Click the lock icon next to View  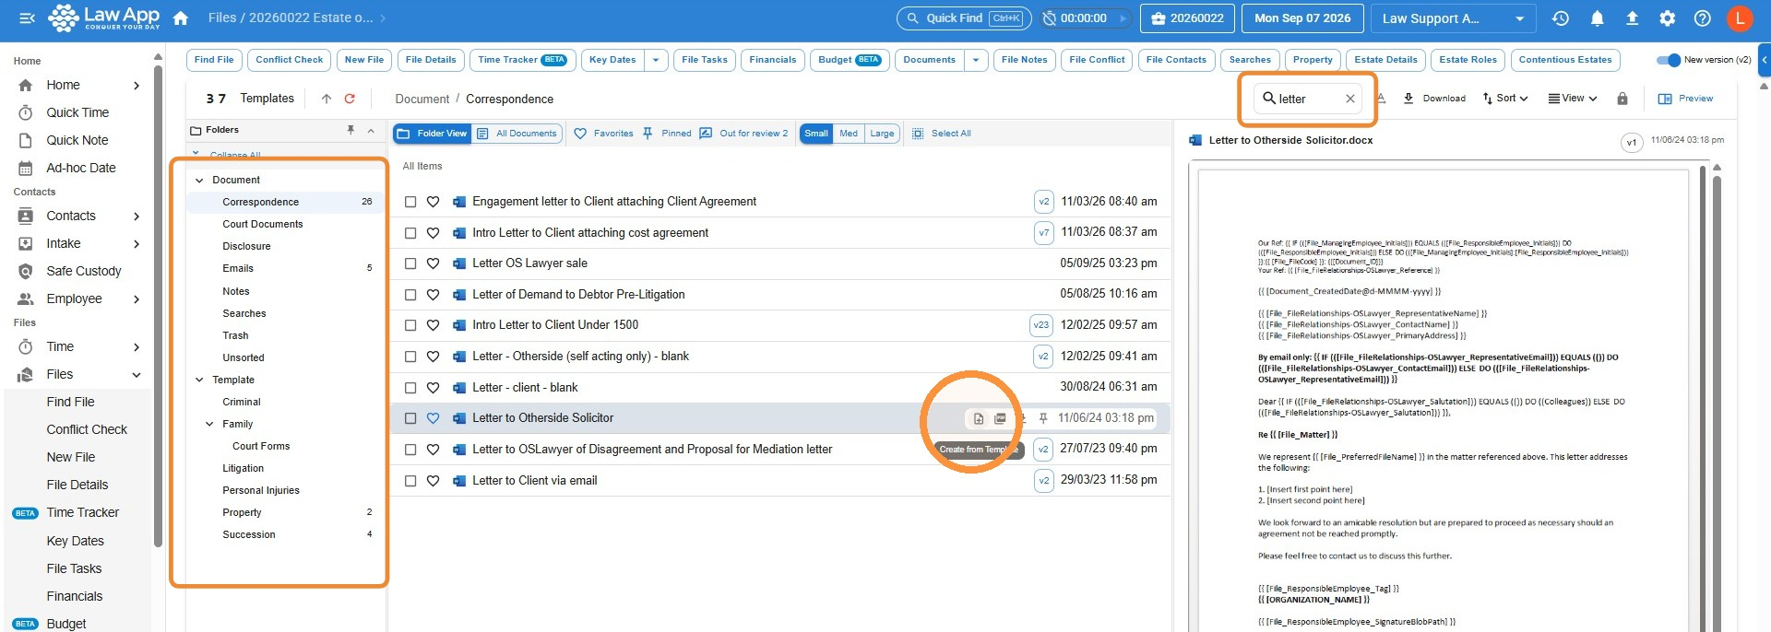(1622, 99)
